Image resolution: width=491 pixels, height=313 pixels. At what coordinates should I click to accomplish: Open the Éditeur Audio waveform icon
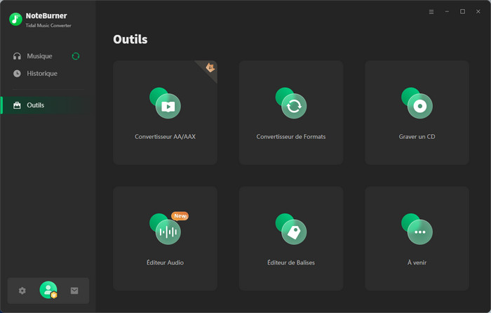pyautogui.click(x=168, y=232)
